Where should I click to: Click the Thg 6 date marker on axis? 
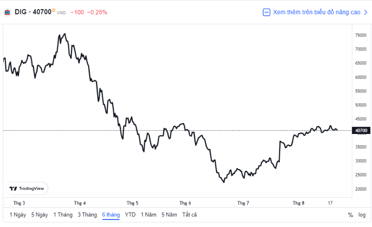pos(185,203)
